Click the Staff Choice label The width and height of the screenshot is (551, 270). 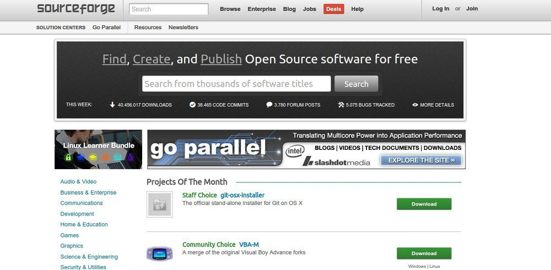199,195
